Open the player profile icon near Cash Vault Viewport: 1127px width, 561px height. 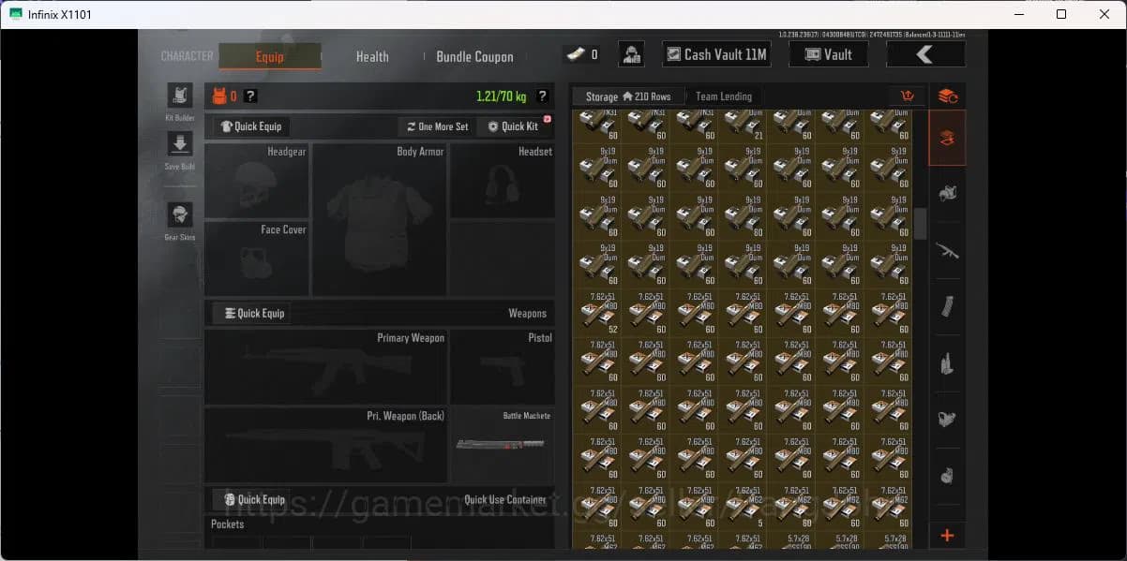click(632, 54)
